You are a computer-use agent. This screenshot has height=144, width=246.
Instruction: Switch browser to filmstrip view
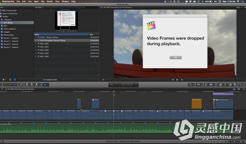pyautogui.click(x=10, y=80)
